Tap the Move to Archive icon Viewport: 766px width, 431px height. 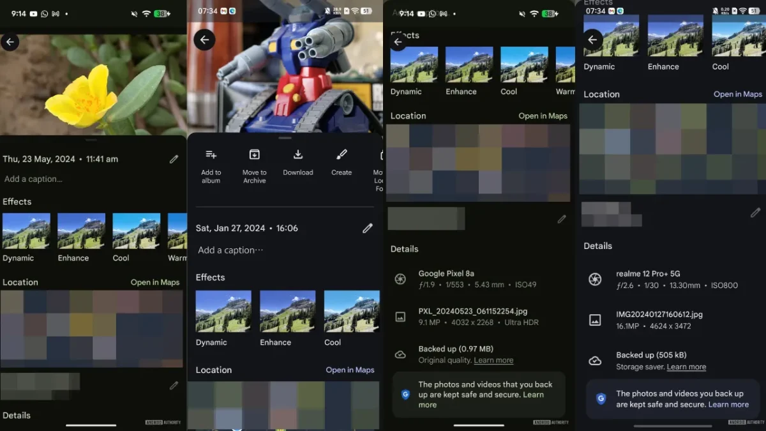[254, 154]
